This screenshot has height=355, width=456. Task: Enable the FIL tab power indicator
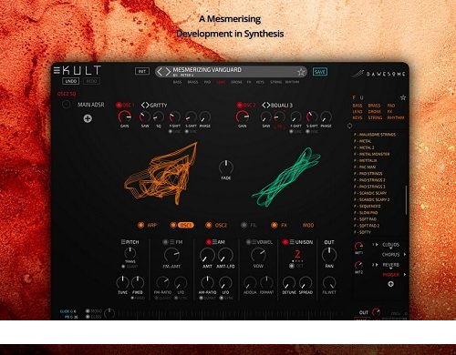pos(244,225)
